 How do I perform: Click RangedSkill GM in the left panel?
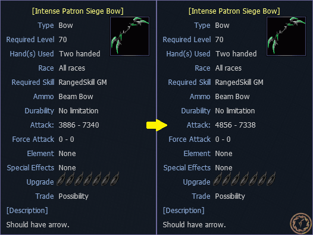click(x=83, y=82)
